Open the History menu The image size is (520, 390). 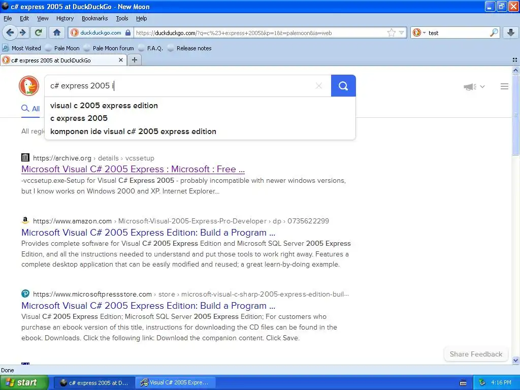tap(64, 18)
